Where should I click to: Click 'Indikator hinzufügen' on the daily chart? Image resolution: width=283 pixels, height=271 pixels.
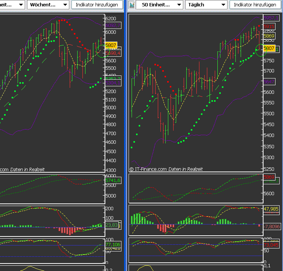[255, 5]
